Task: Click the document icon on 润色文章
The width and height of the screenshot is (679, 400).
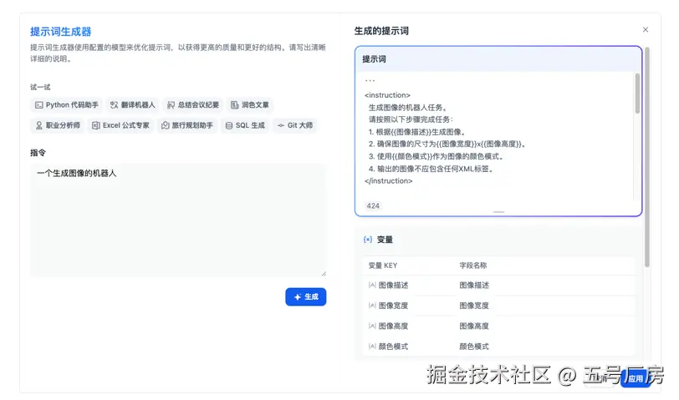Action: tap(234, 105)
